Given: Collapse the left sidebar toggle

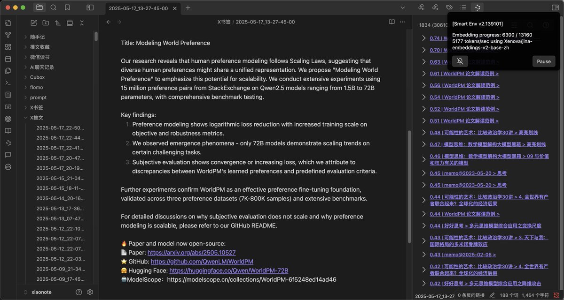Looking at the screenshot, I should coord(90,7).
